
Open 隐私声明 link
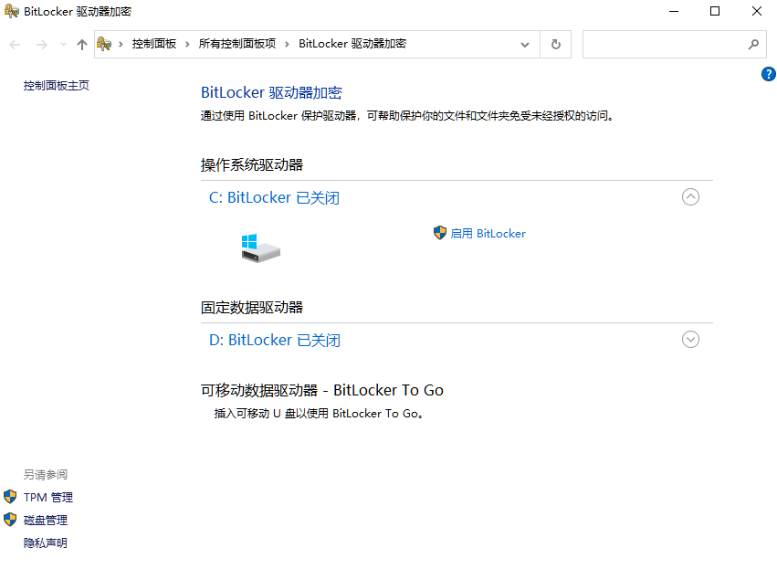pos(46,543)
